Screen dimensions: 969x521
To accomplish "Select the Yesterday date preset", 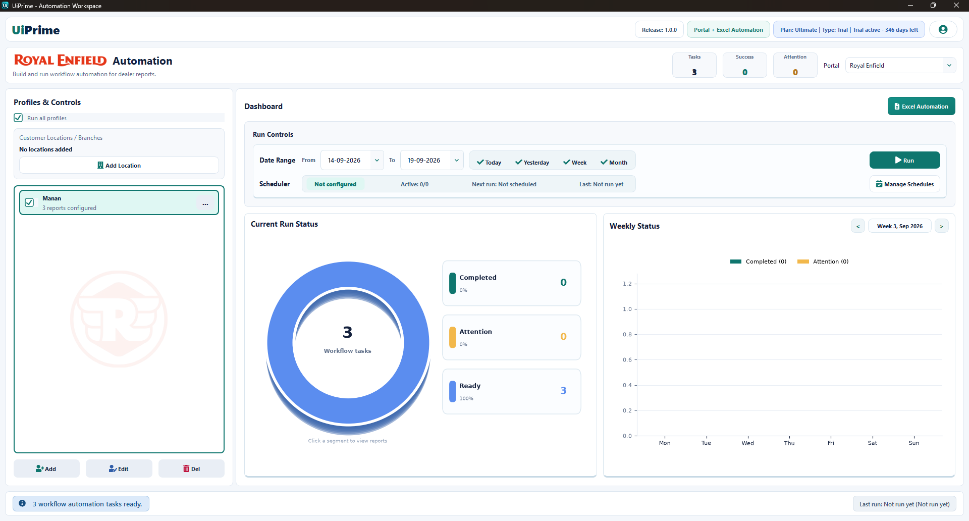I will pos(532,162).
